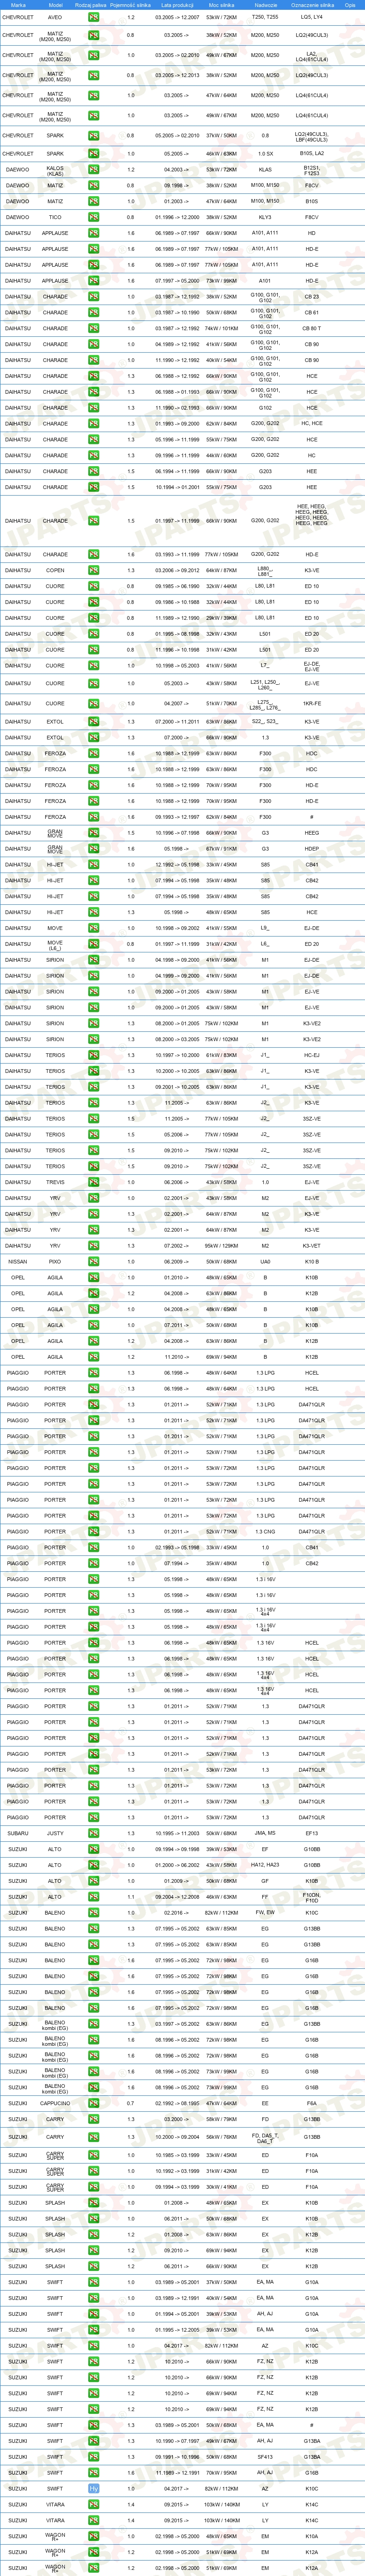The width and height of the screenshot is (365, 2576).
Task: Click the Nadwozie column header
Action: point(265,4)
